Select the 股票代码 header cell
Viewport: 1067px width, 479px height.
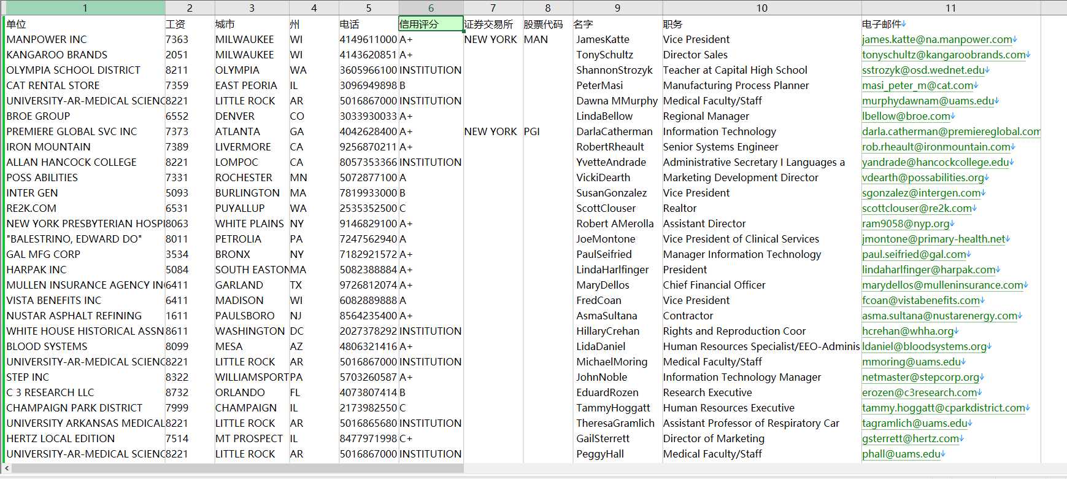547,24
